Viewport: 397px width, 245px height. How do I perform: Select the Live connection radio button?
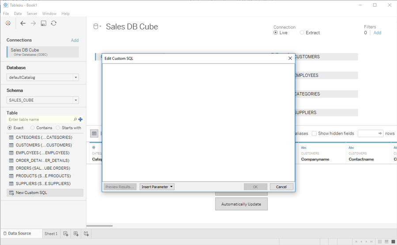276,33
